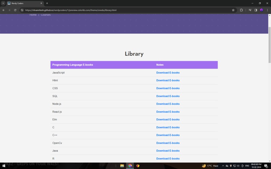Download E-books for OpenCv
The width and height of the screenshot is (271, 169).
168,143
